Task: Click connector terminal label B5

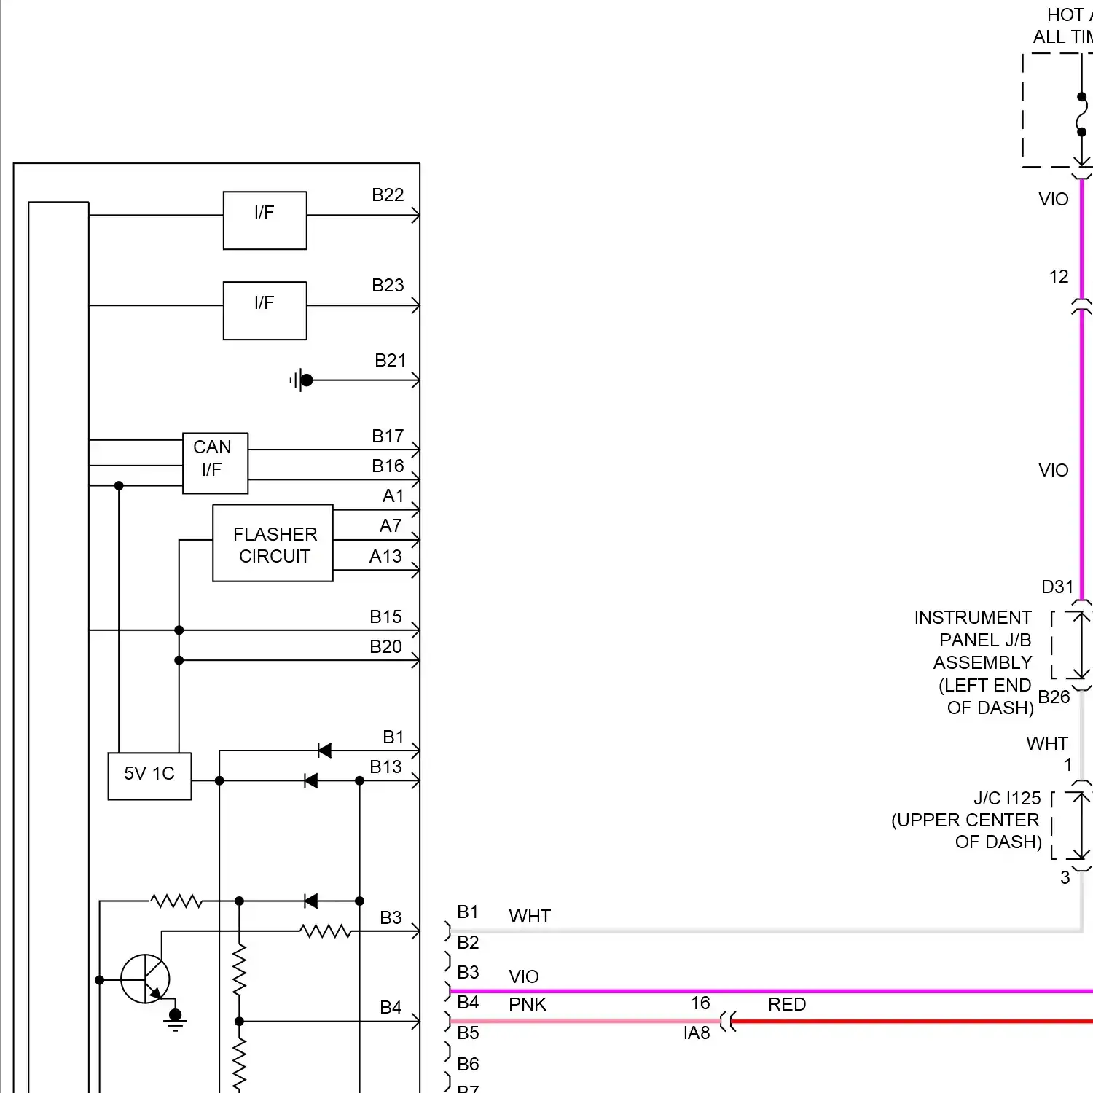Action: [x=468, y=1033]
